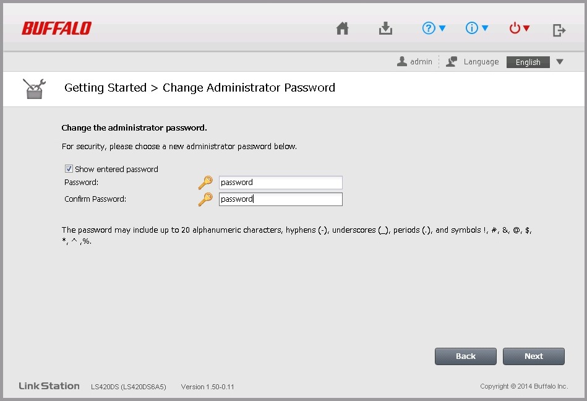The image size is (587, 401).
Task: Expand the Information dropdown arrow
Action: point(485,28)
